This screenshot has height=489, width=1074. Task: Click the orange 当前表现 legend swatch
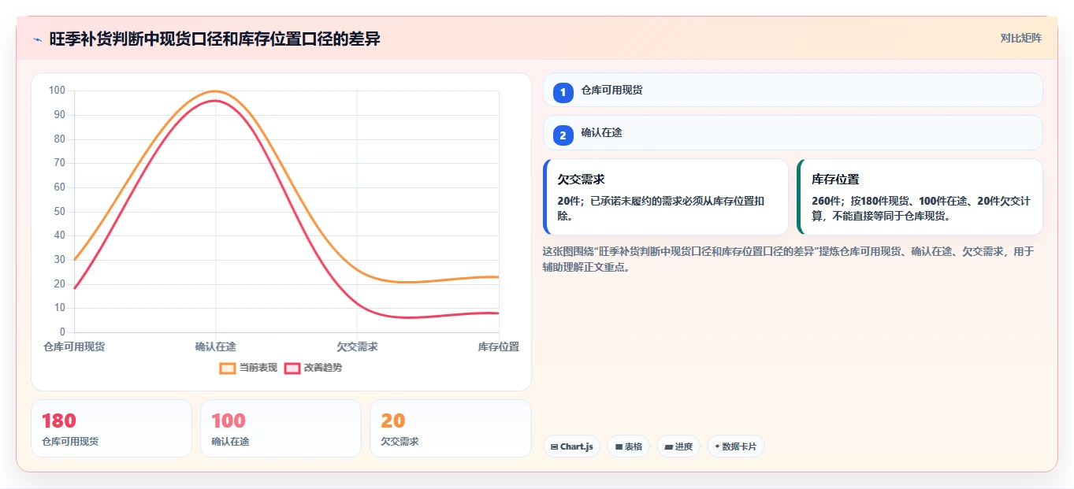point(228,368)
